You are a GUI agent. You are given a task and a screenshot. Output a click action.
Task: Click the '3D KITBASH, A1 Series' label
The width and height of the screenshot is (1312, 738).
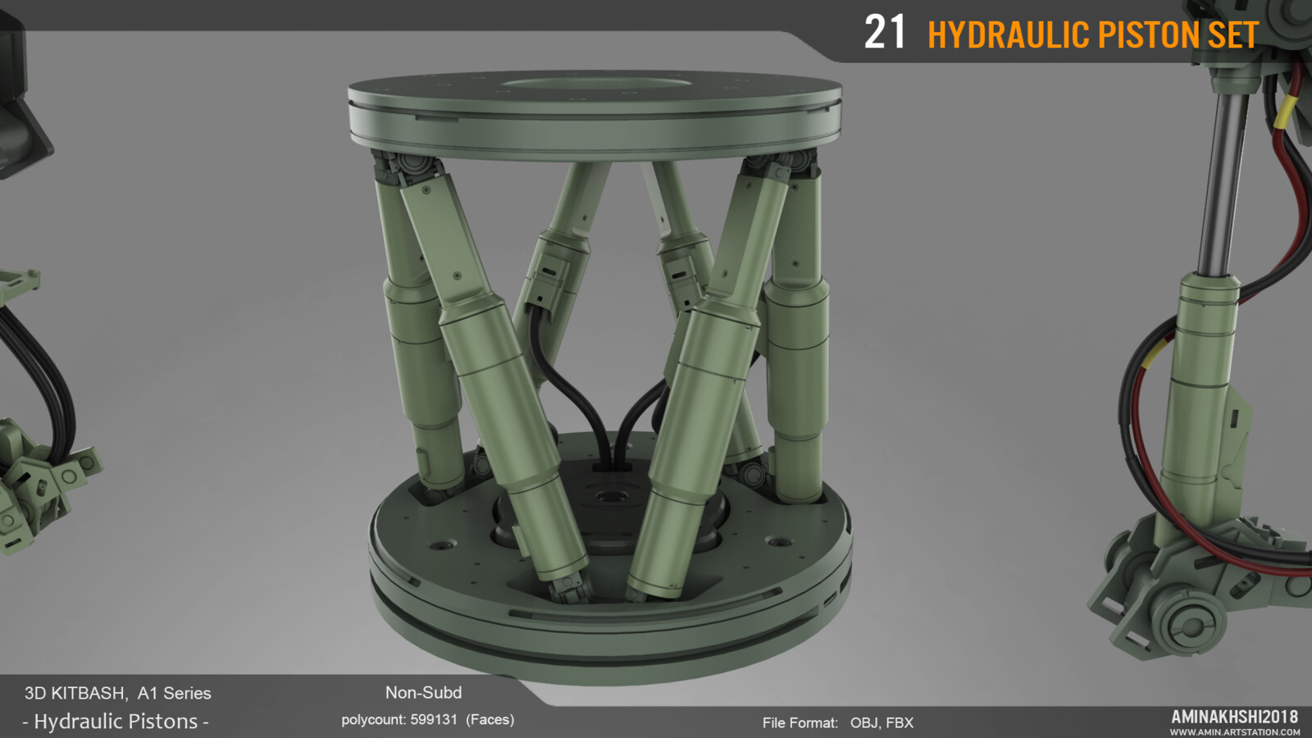click(117, 693)
